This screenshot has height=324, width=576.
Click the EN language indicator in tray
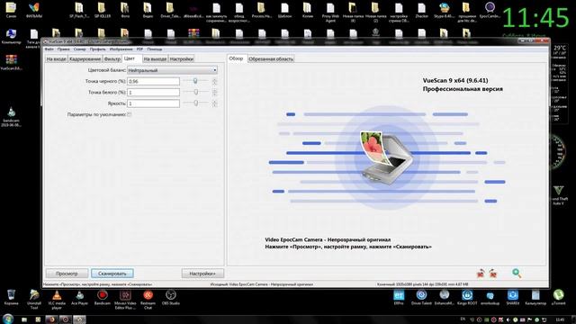[x=463, y=319]
